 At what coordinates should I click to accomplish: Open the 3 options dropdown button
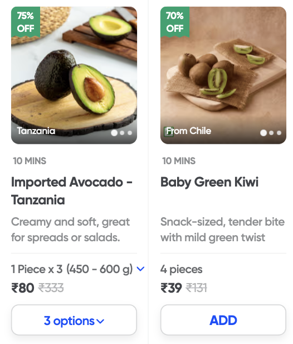coord(74,320)
